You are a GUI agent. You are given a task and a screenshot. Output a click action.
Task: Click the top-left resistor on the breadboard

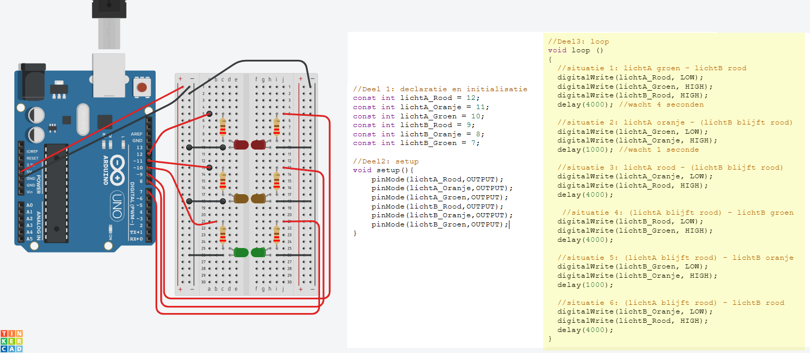pyautogui.click(x=223, y=127)
